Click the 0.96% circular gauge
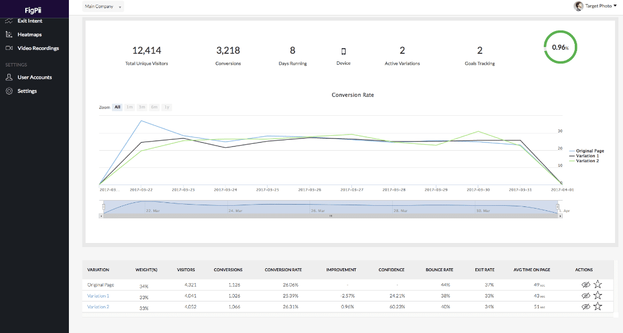 (560, 47)
